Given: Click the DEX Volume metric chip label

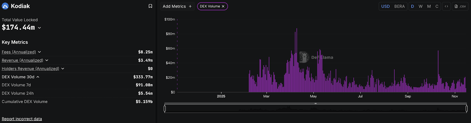Looking at the screenshot, I should (210, 6).
